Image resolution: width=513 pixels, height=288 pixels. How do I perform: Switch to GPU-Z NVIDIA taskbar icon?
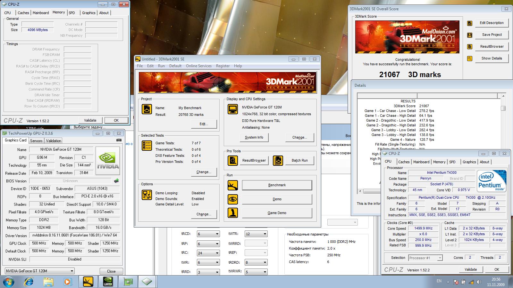coord(108,282)
